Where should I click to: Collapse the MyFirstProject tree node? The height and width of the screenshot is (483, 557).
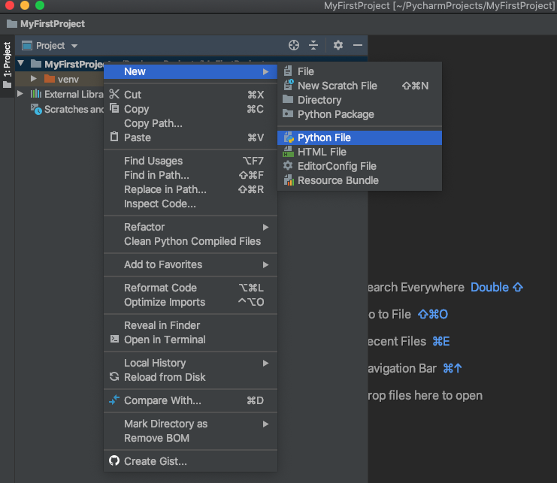pos(21,64)
